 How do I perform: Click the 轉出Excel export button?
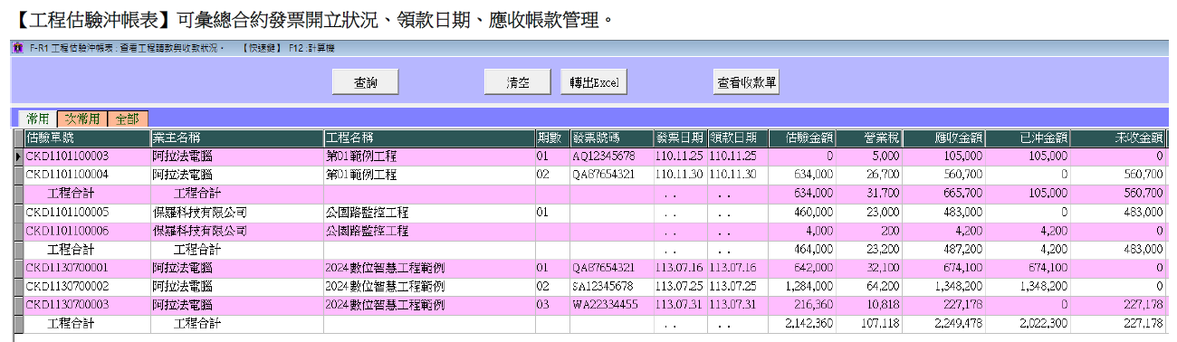pos(593,81)
